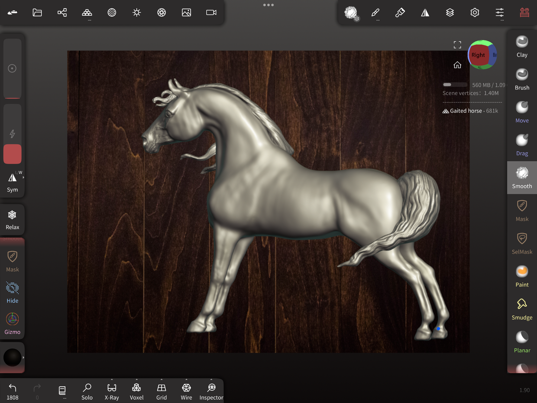This screenshot has height=403, width=537.
Task: Open the Layers menu
Action: tap(450, 13)
